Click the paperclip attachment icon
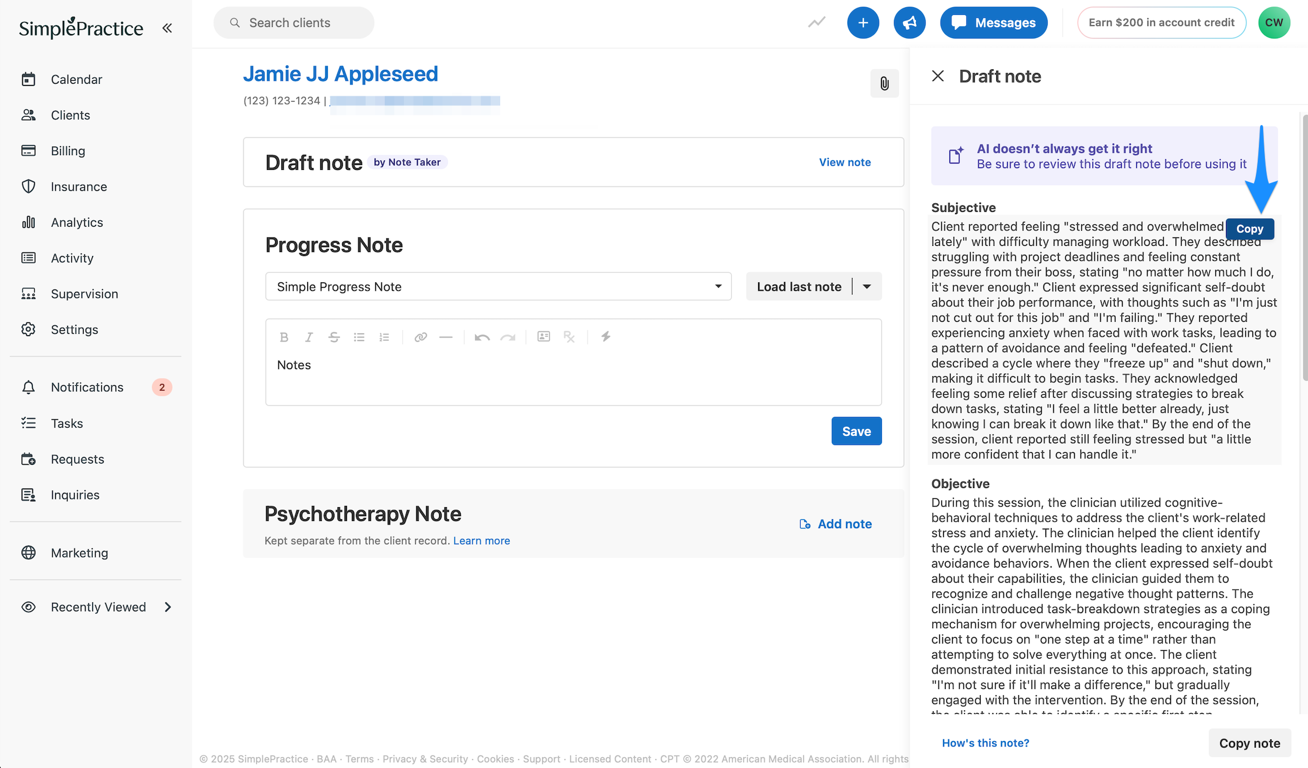The image size is (1308, 768). point(884,84)
